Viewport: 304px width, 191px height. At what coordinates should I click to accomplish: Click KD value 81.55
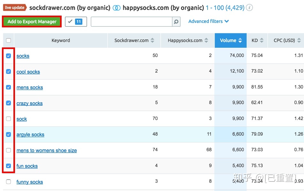click(257, 87)
